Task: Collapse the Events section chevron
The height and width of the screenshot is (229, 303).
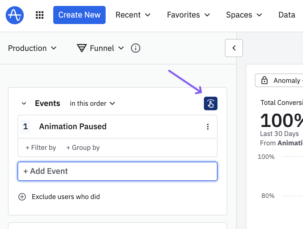Action: click(24, 103)
